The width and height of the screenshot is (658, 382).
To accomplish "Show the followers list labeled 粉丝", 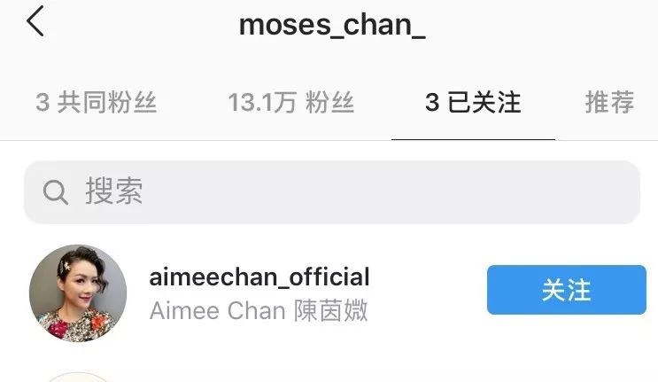I will [329, 102].
